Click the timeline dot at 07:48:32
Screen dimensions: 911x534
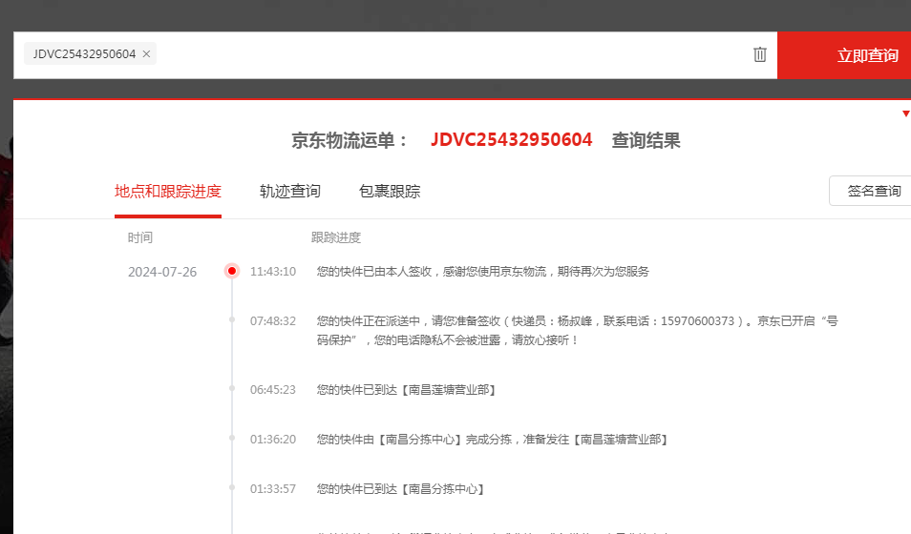click(x=232, y=319)
